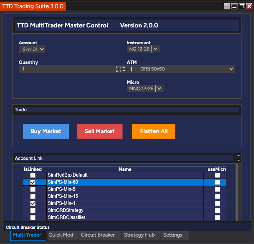This screenshot has height=244, width=254.
Task: Click the Flatten All button
Action: pyautogui.click(x=154, y=131)
